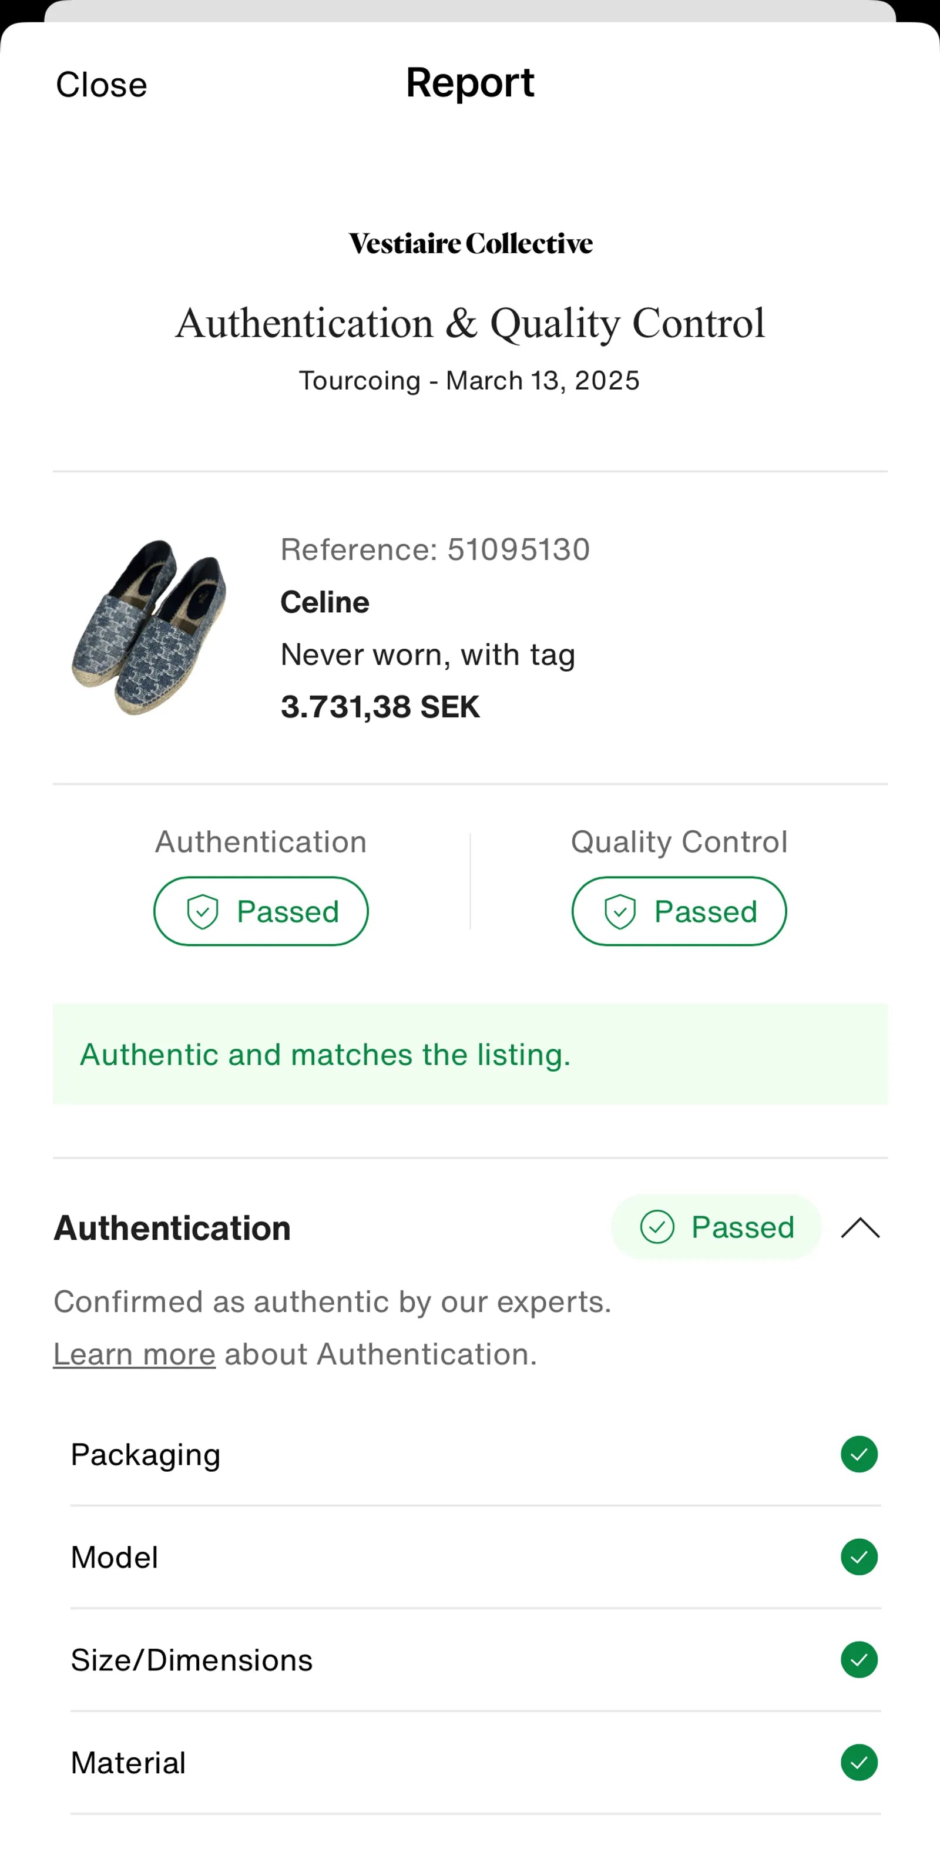Tap the Vestiaire Collective logo
The height and width of the screenshot is (1869, 940).
(470, 244)
